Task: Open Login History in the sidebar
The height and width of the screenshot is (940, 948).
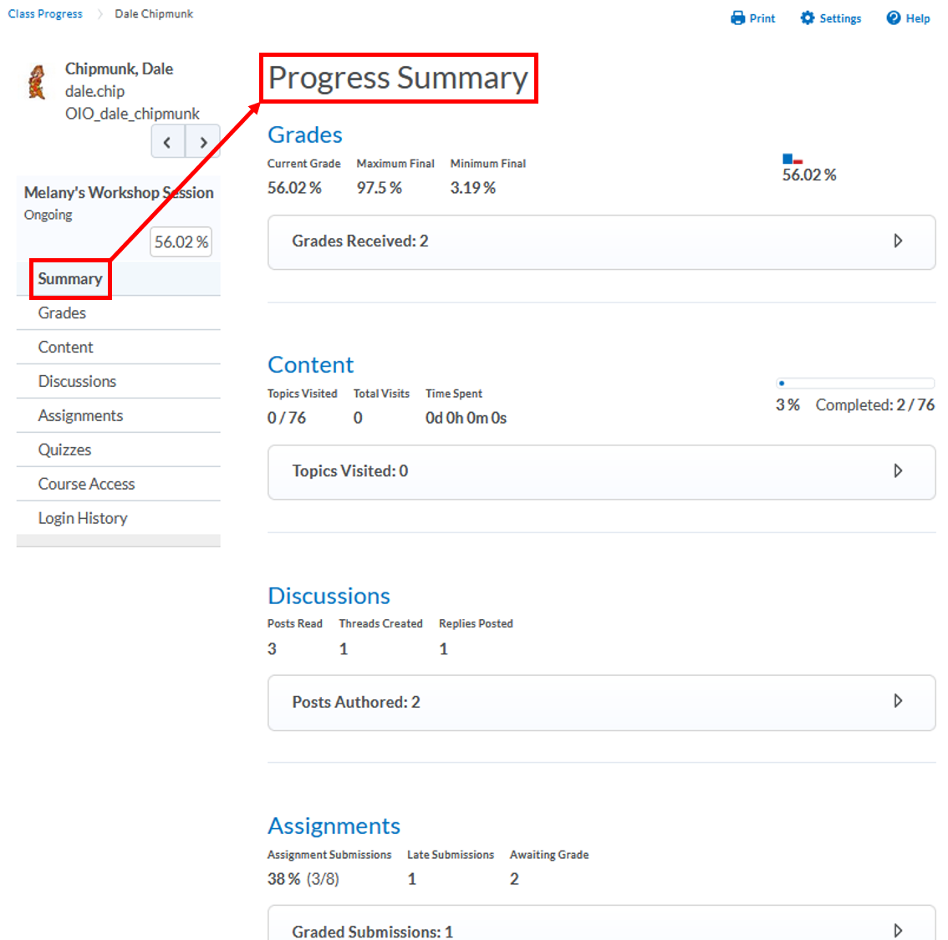Action: pyautogui.click(x=83, y=518)
